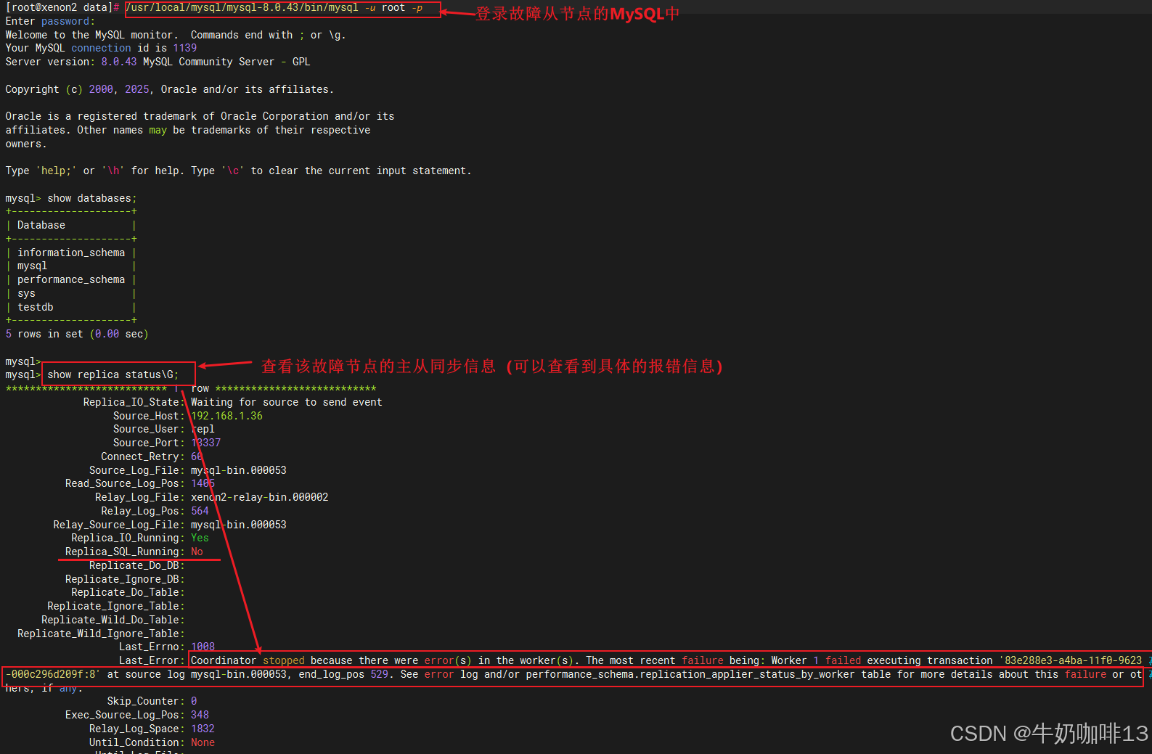This screenshot has height=754, width=1152.
Task: Click Relay_Log_File value xenon2-relay-bin.000002
Action: [259, 497]
